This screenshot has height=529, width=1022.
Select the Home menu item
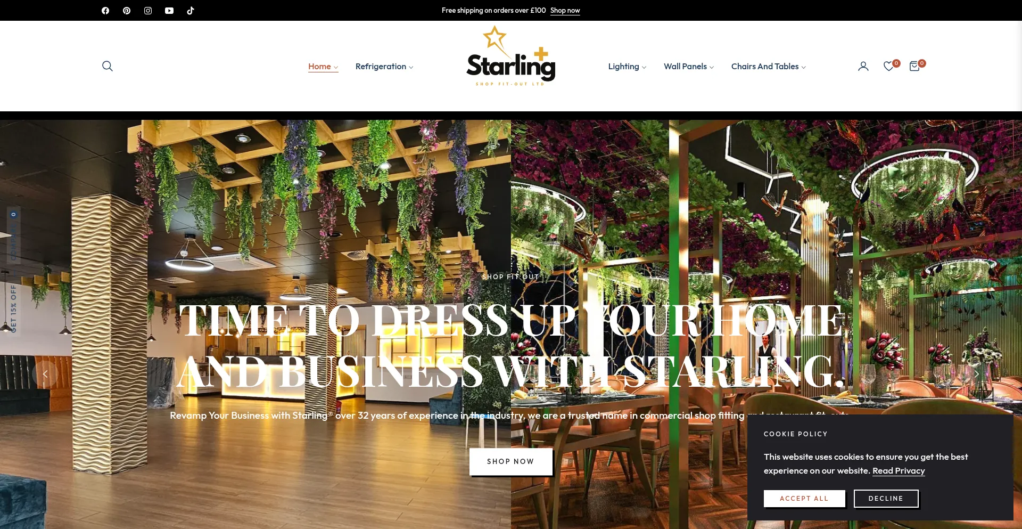(x=323, y=67)
